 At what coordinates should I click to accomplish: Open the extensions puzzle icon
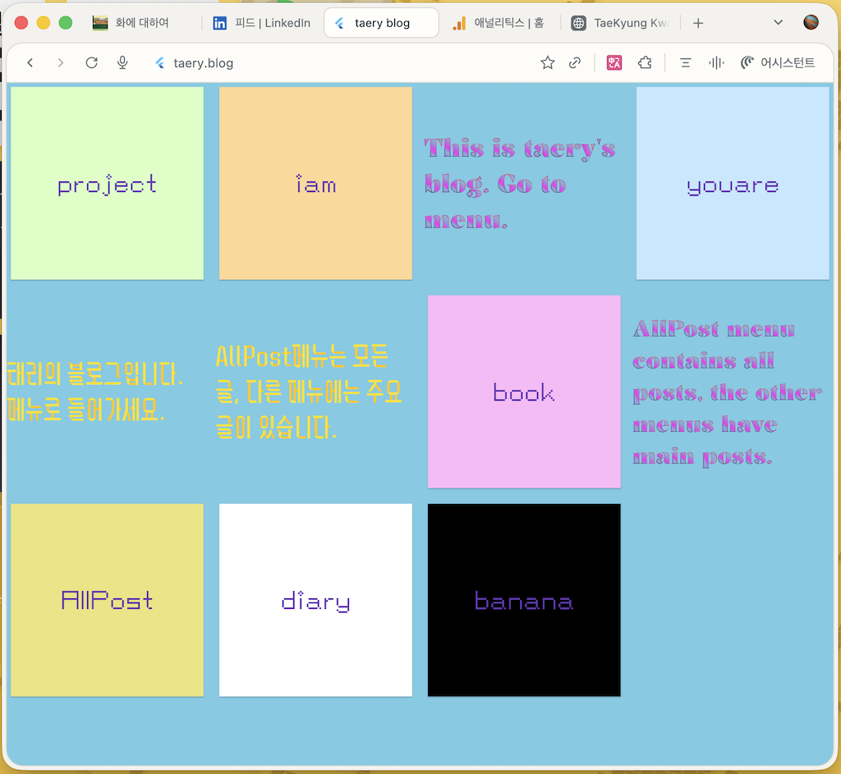pos(645,62)
